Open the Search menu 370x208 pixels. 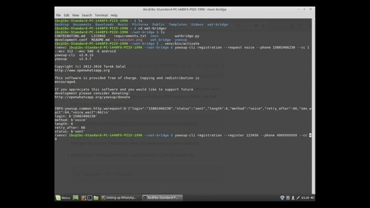[x=87, y=16]
